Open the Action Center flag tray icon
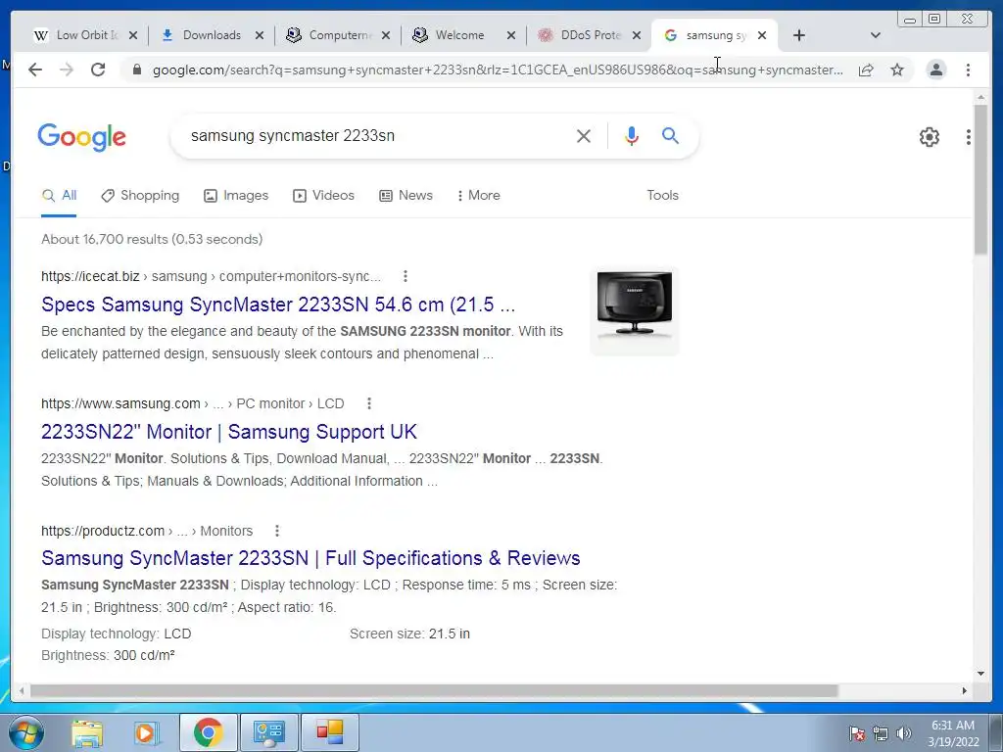This screenshot has width=1003, height=752. coord(857,733)
